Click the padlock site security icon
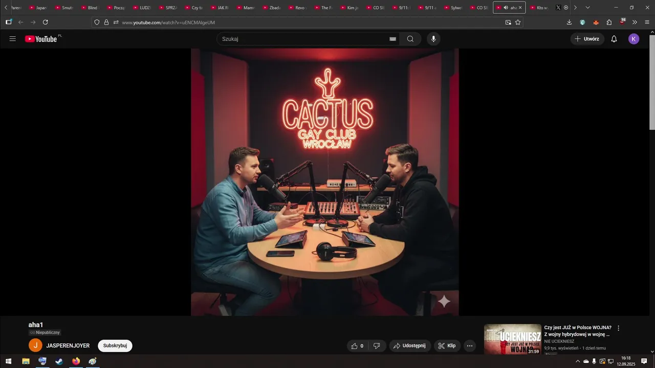 coord(106,22)
